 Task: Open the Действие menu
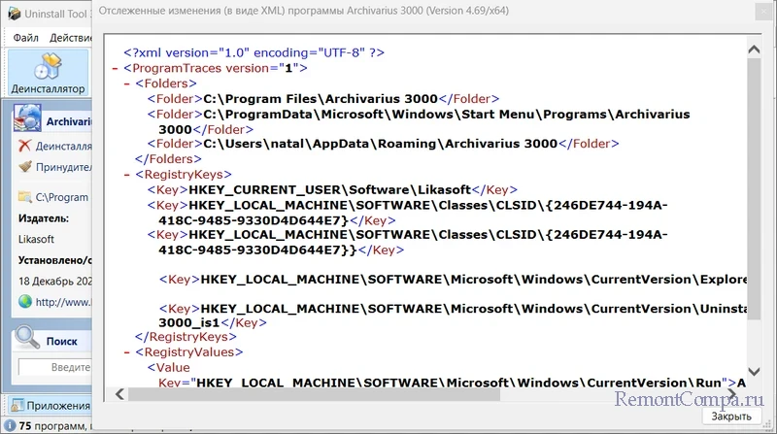[70, 38]
